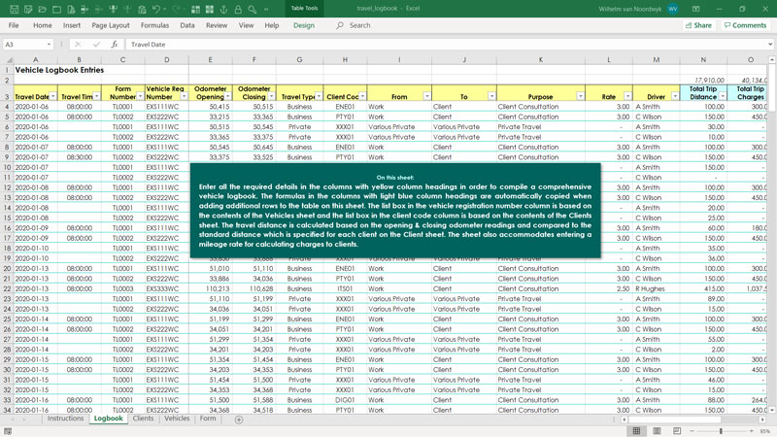
Task: Open the Odometer Closing filter dropdown
Action: coord(271,96)
